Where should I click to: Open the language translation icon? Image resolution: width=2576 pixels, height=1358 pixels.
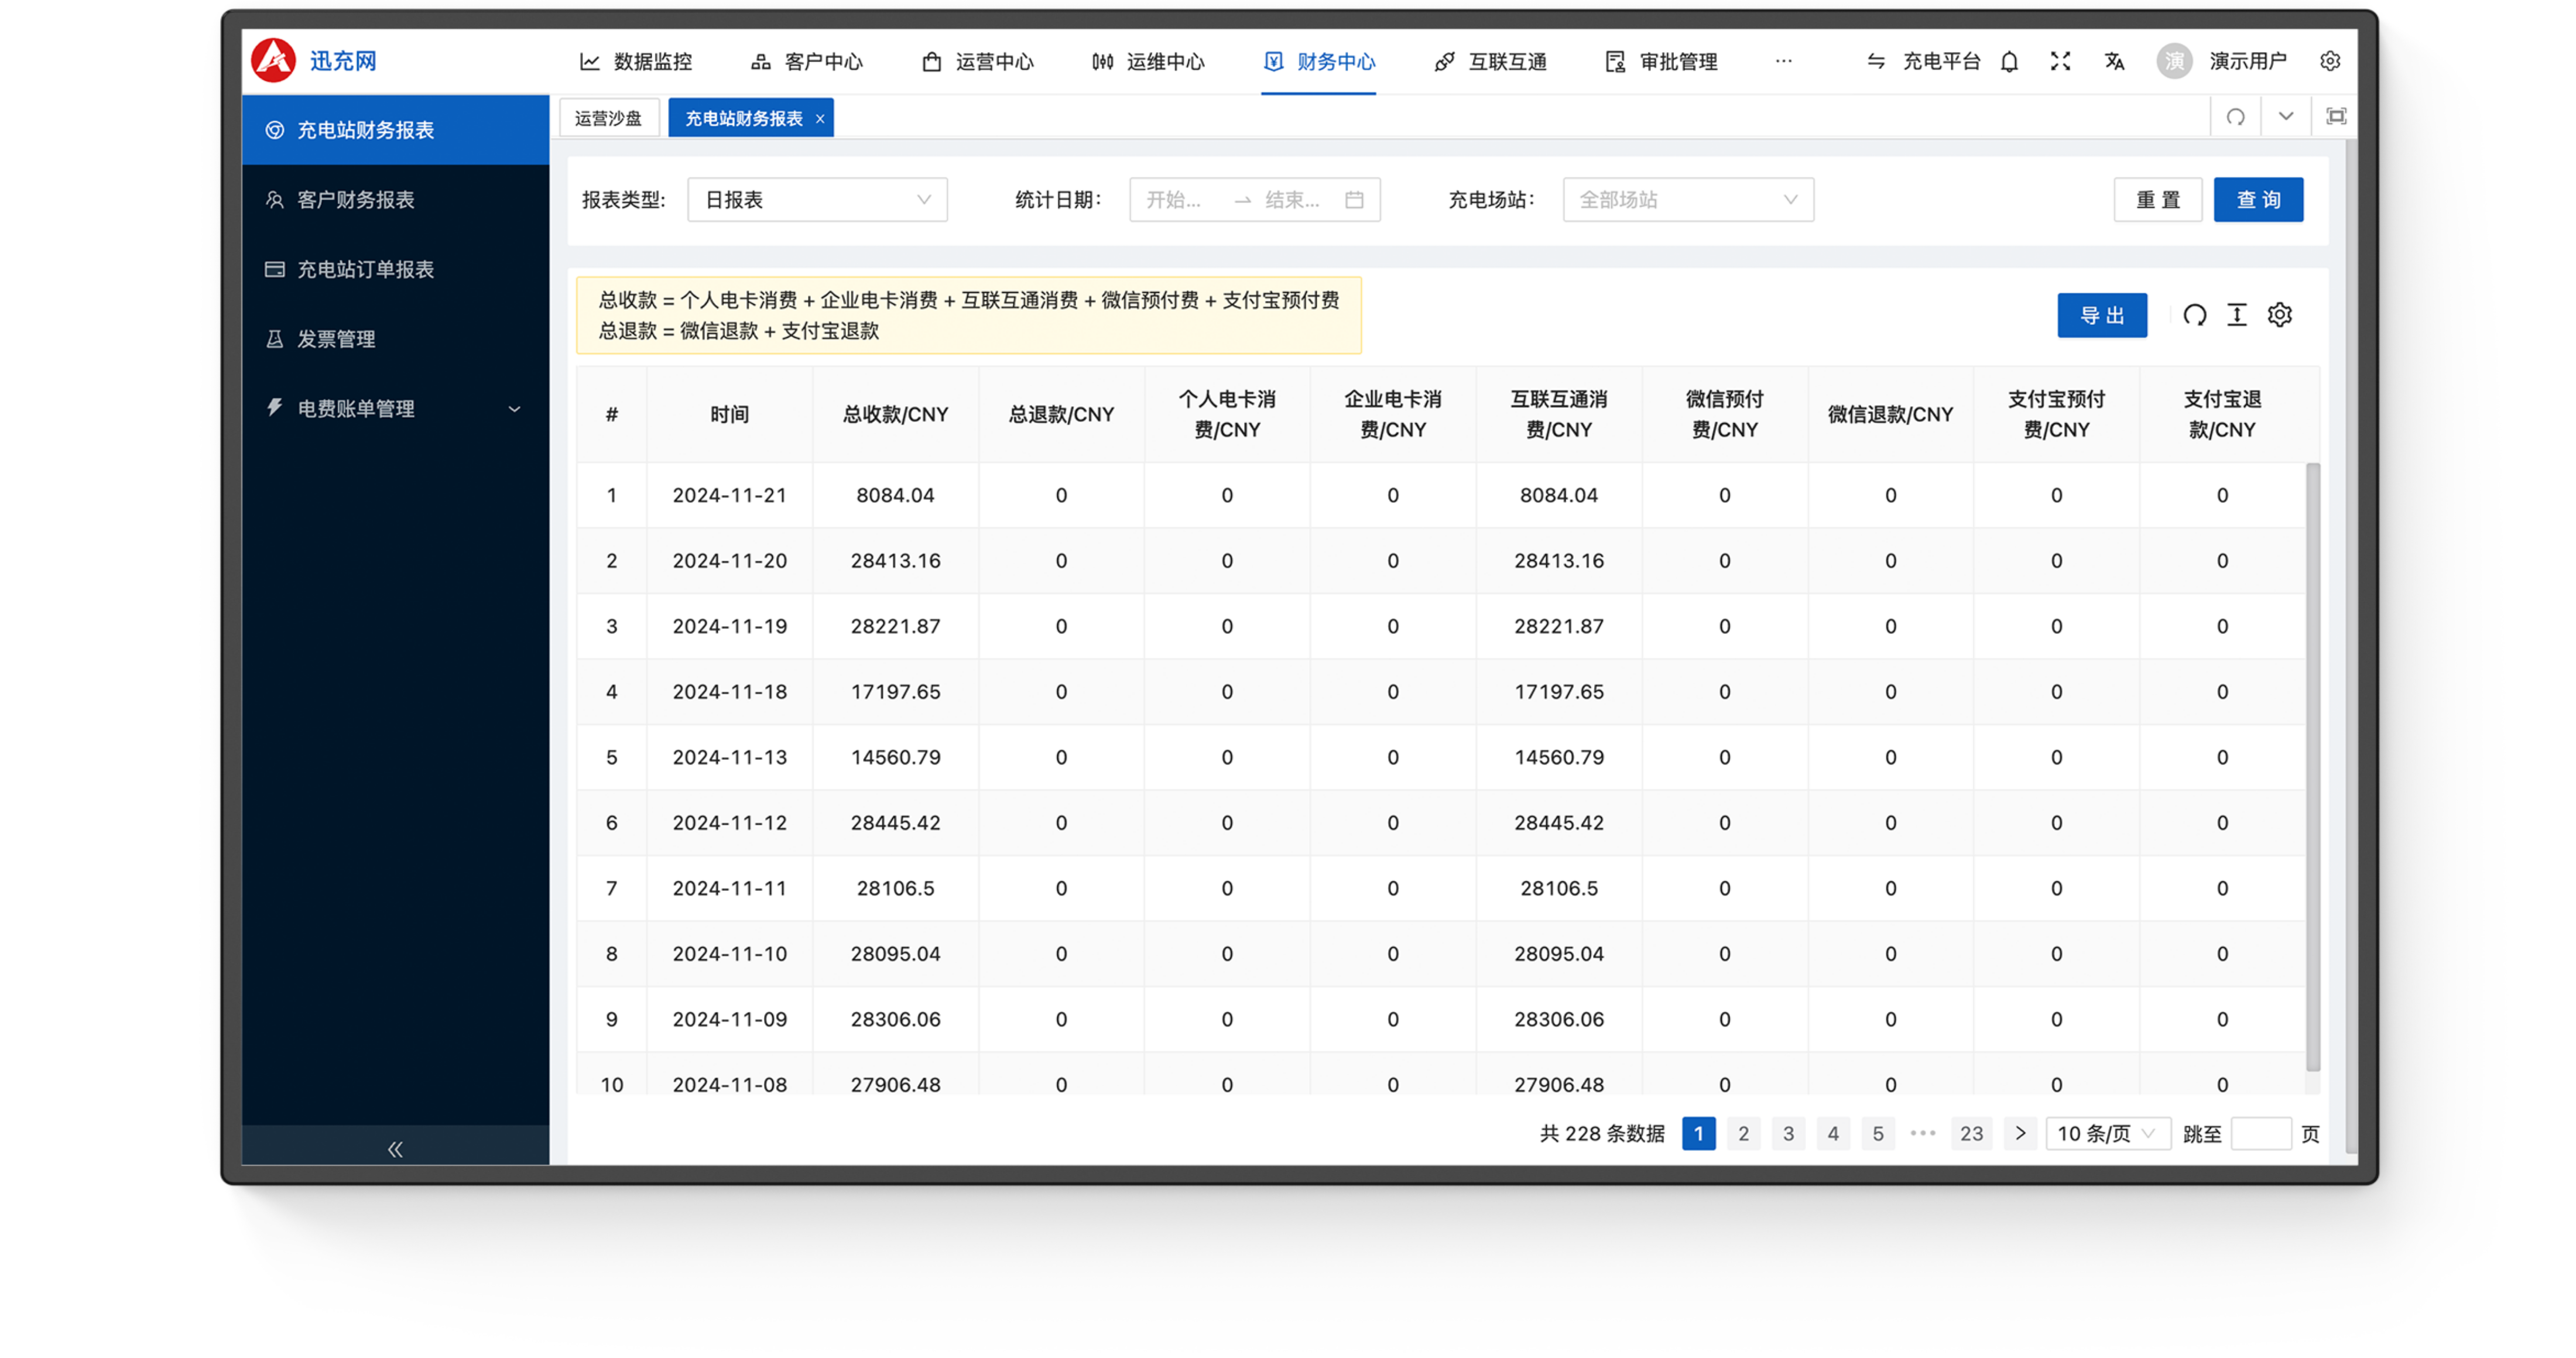(x=2114, y=61)
